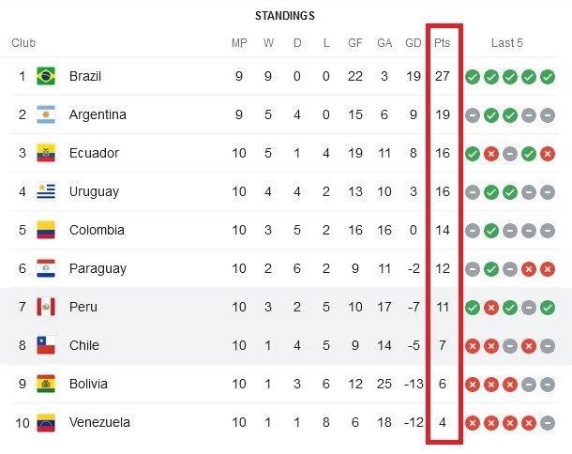The height and width of the screenshot is (454, 572).
Task: Click the Bolivia flag icon
Action: [x=45, y=384]
